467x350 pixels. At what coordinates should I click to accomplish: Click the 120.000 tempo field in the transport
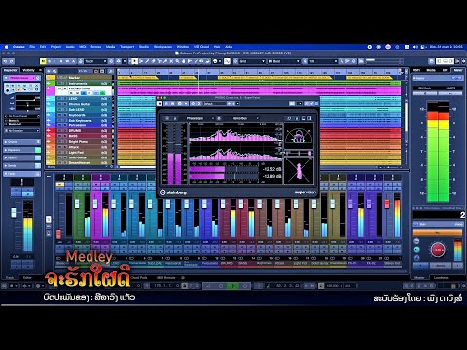point(332,286)
